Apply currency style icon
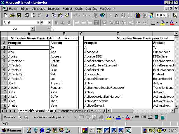Screen dimensions: 179x134 pos(104,23)
